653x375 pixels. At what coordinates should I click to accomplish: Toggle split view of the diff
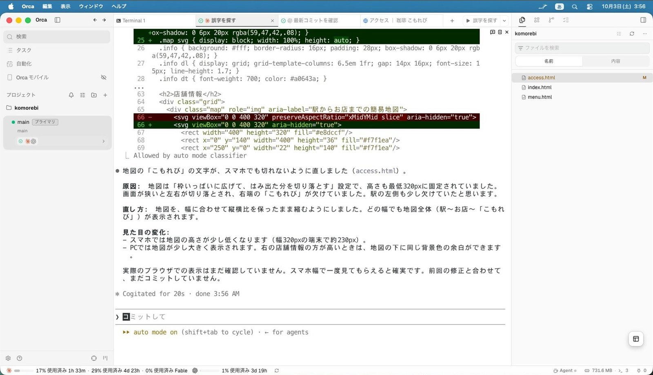500,32
